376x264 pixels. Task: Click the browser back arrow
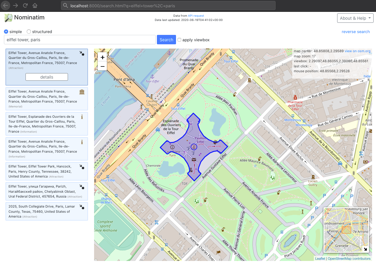coord(6,5)
